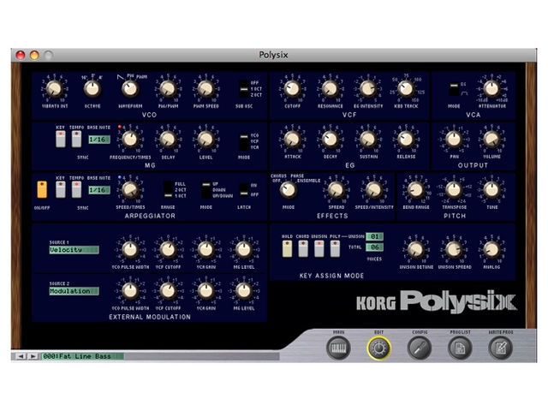The image size is (548, 411).
Task: Click the VCF Resonance knob
Action: pyautogui.click(x=330, y=89)
